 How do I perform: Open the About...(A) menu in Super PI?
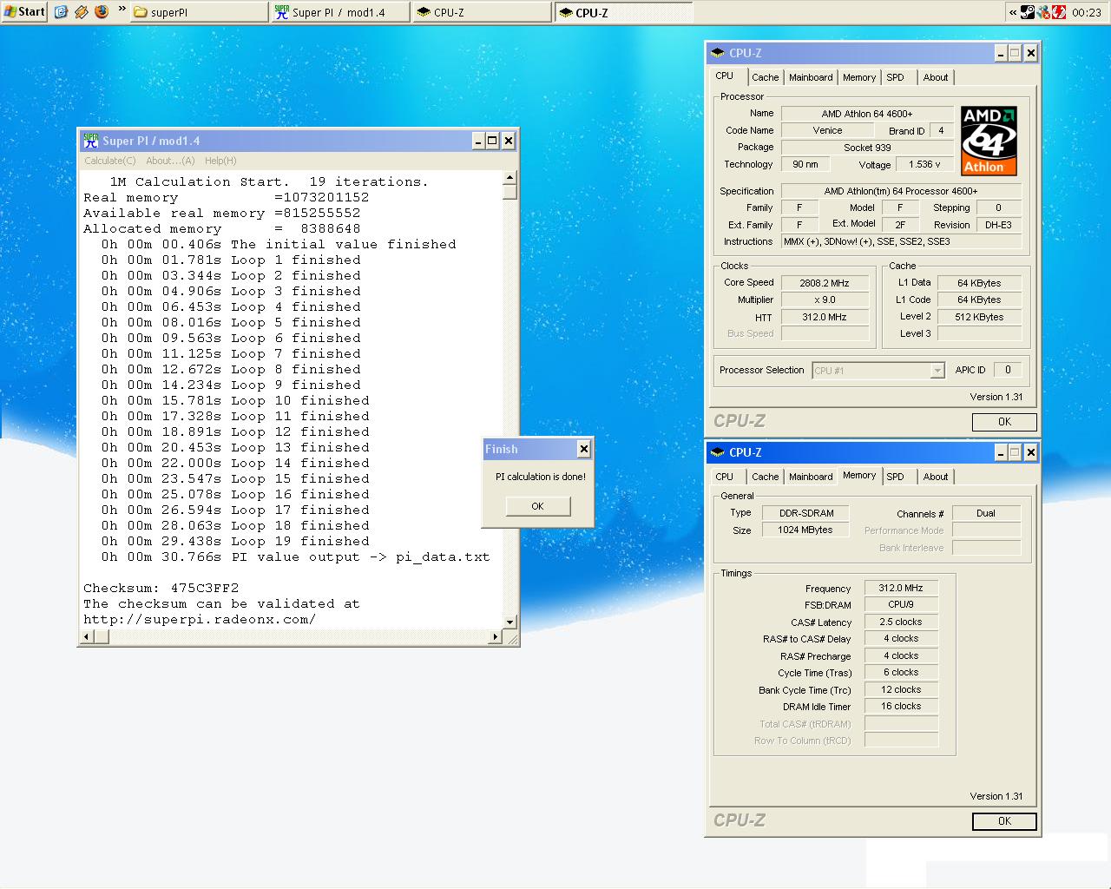click(170, 161)
